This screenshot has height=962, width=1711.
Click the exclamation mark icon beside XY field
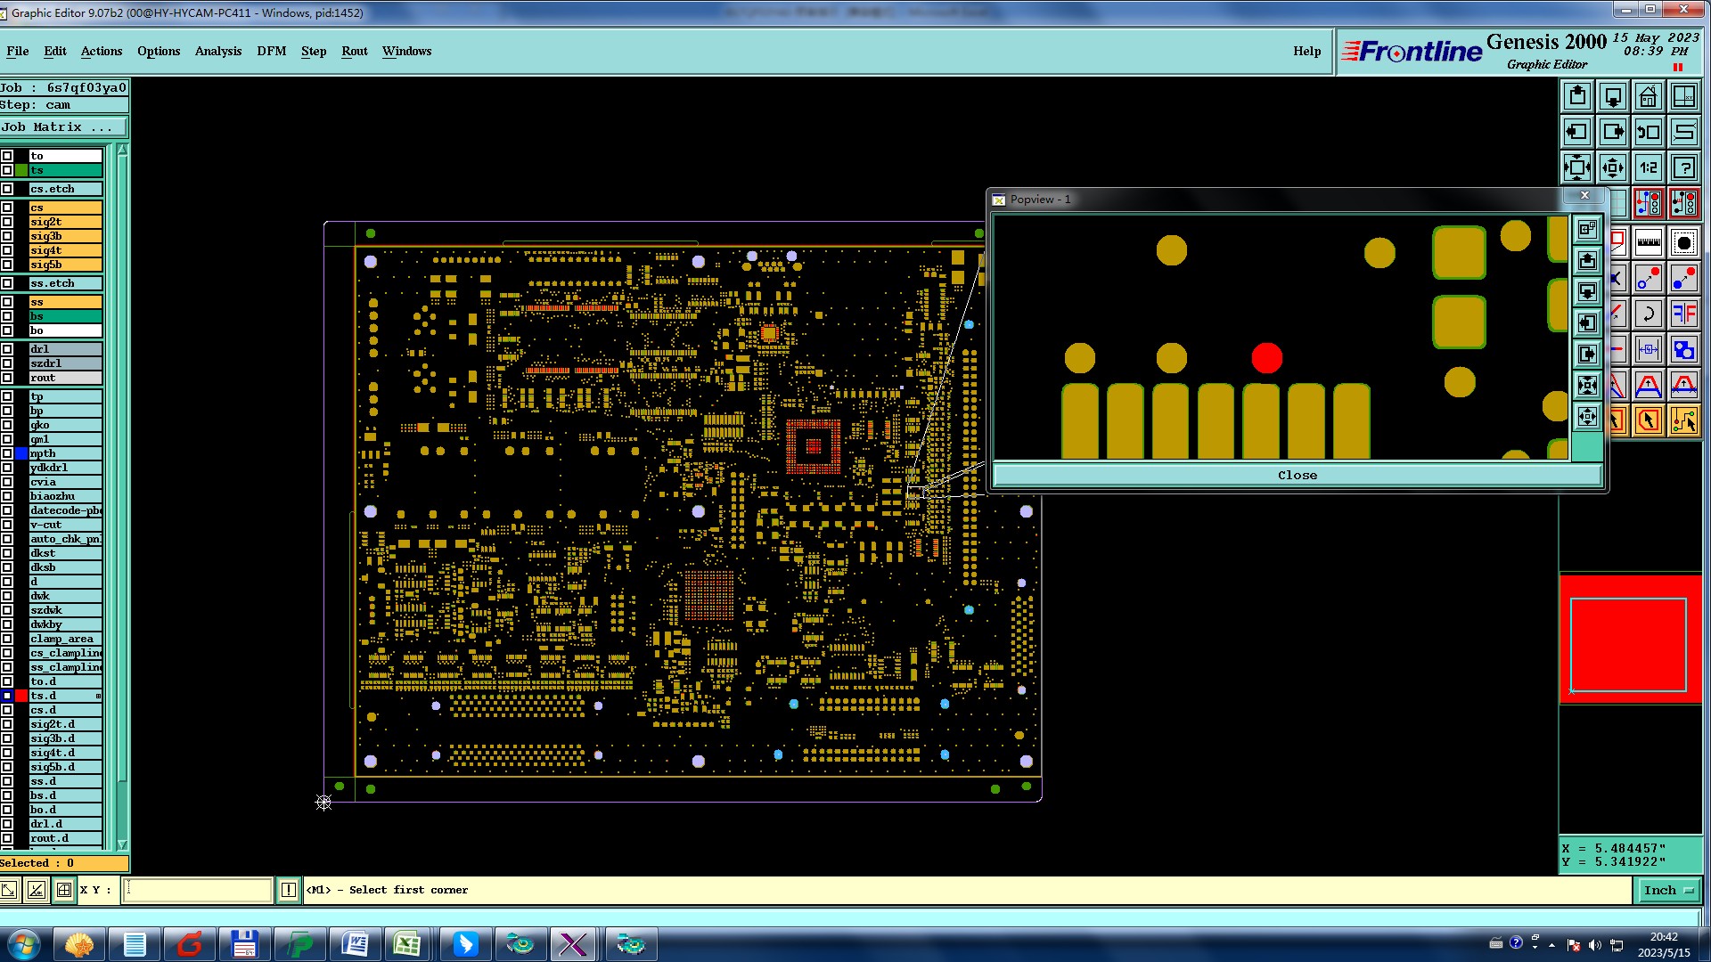click(289, 890)
